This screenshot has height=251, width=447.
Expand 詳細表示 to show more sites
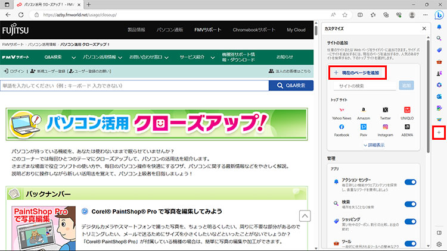pyautogui.click(x=373, y=145)
